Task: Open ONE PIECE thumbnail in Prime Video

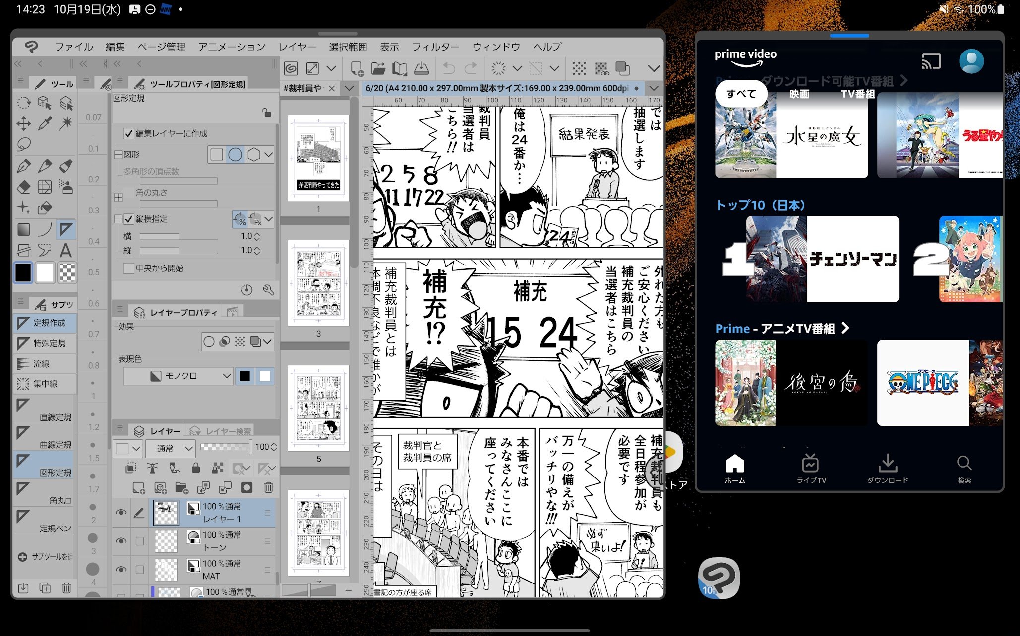Action: click(x=939, y=383)
